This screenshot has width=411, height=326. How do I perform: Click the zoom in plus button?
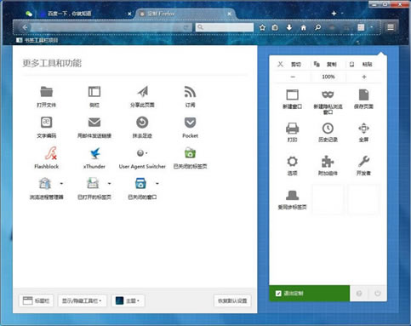click(364, 77)
